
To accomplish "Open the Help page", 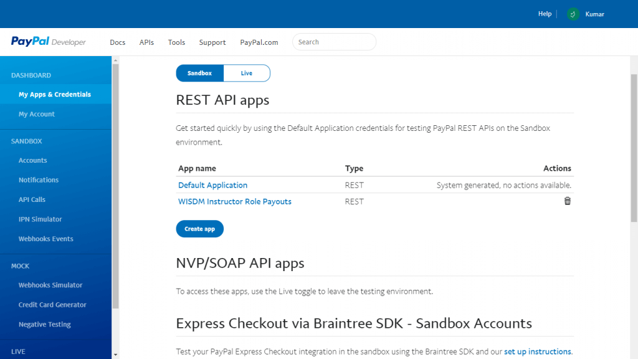I will (x=545, y=14).
